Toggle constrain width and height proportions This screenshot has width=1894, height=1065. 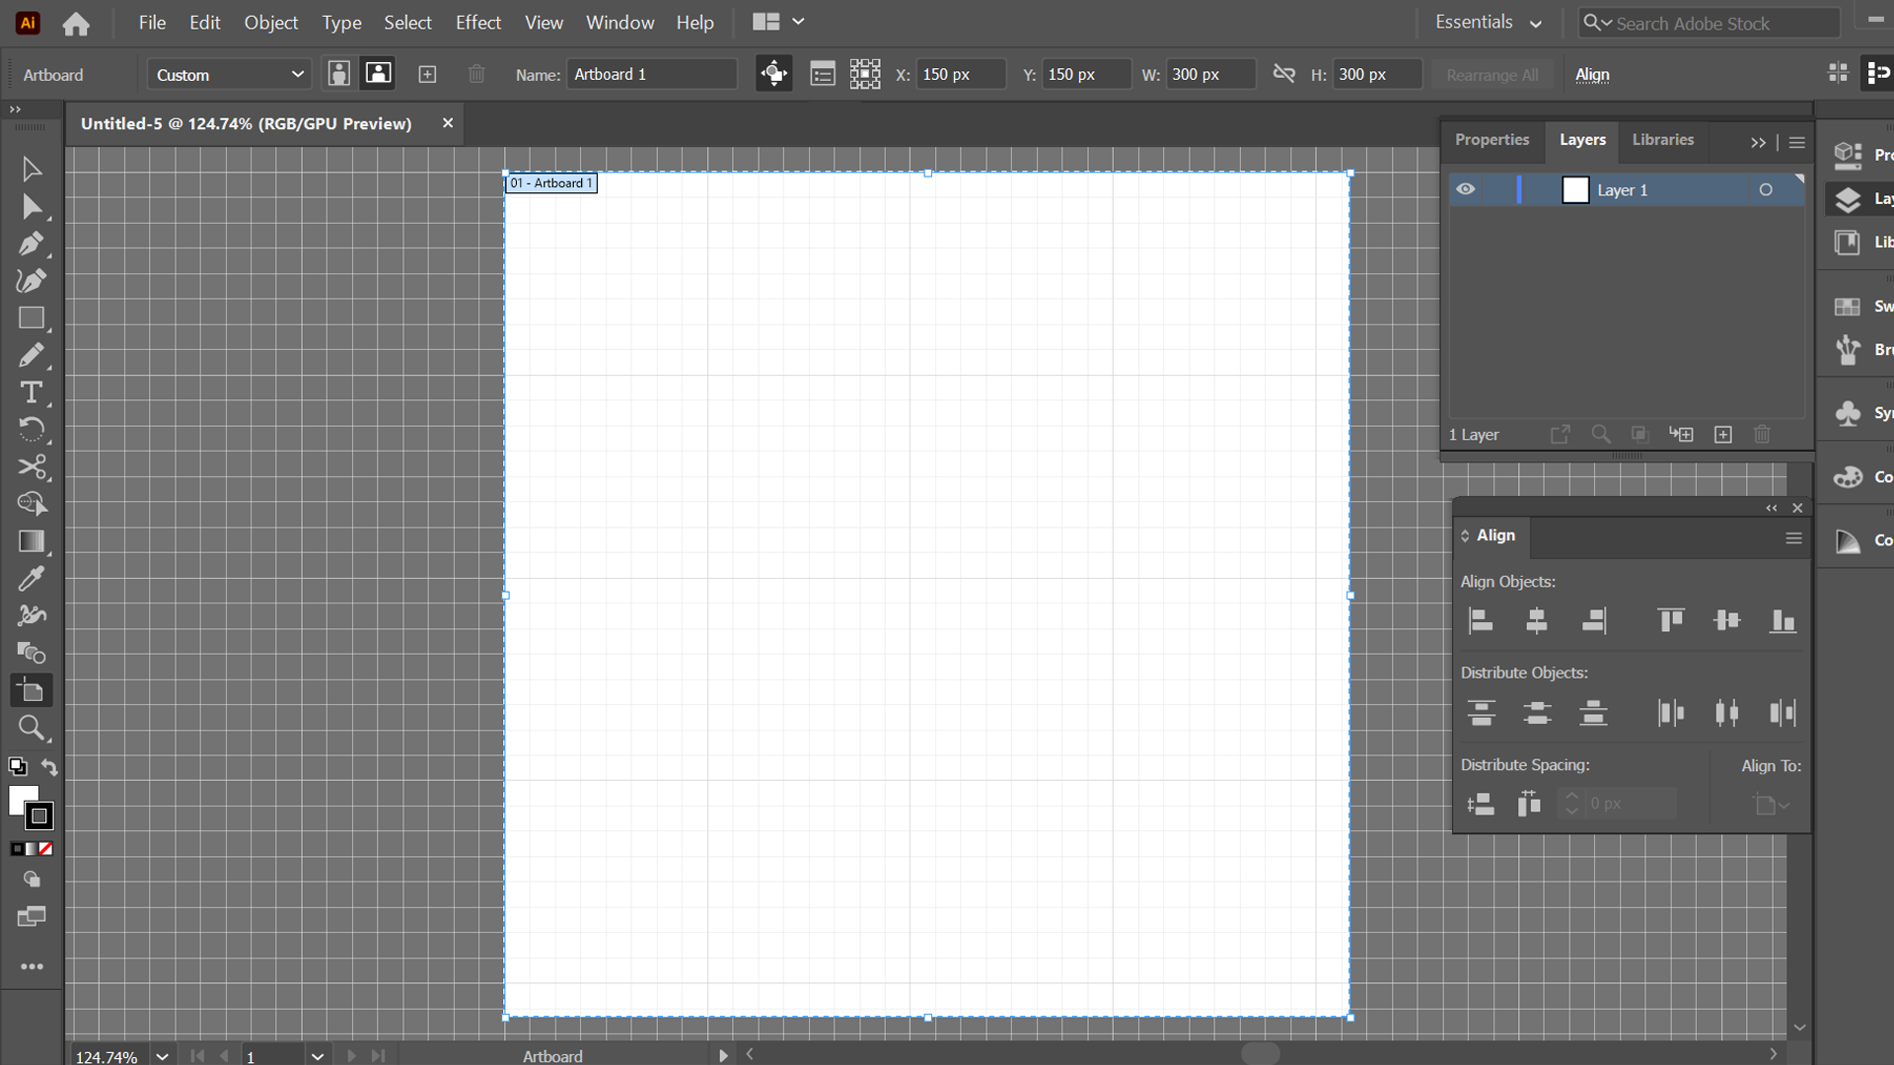pos(1283,74)
